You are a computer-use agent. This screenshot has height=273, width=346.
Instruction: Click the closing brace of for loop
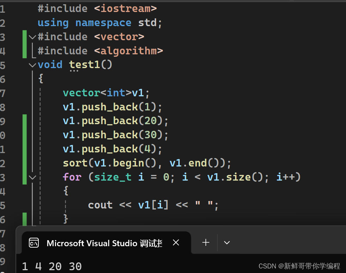point(66,219)
